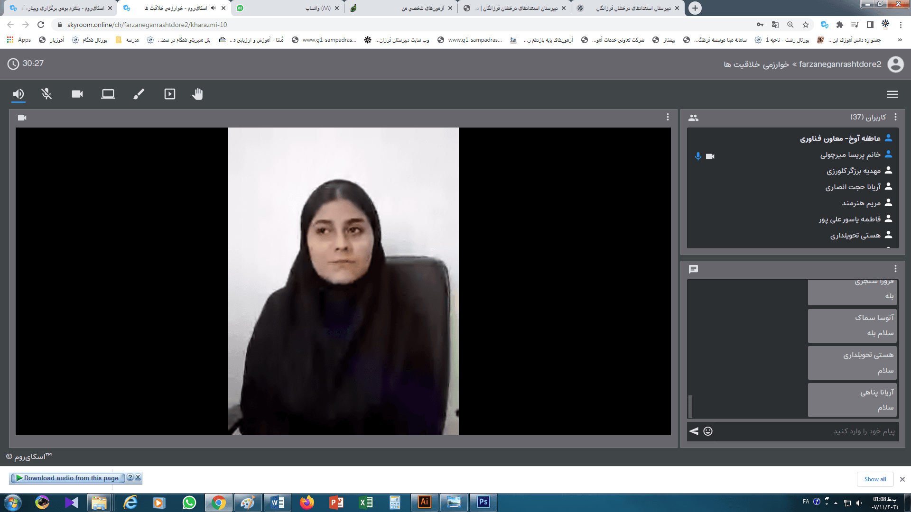Open the chat panel three-dot menu
Screen dimensions: 911x512
click(x=895, y=269)
